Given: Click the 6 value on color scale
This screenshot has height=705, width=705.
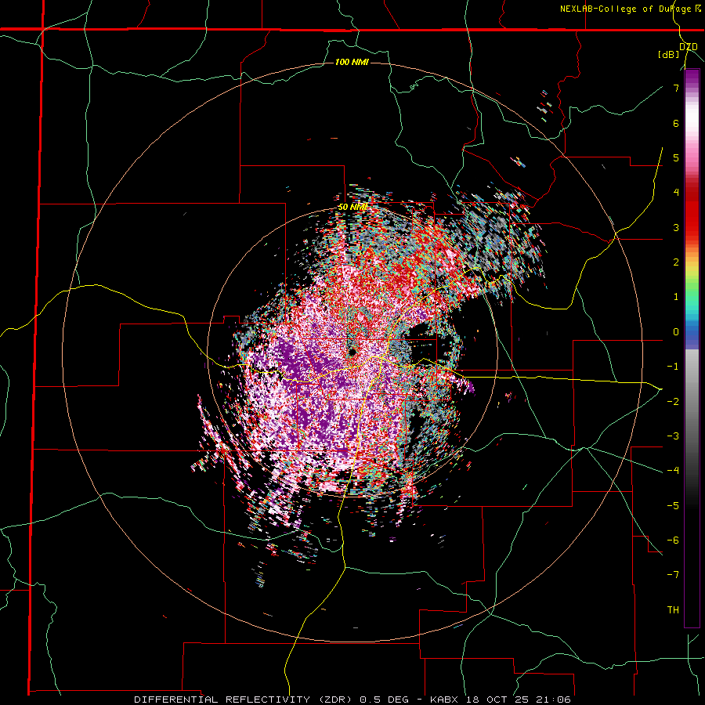Looking at the screenshot, I should click(676, 123).
